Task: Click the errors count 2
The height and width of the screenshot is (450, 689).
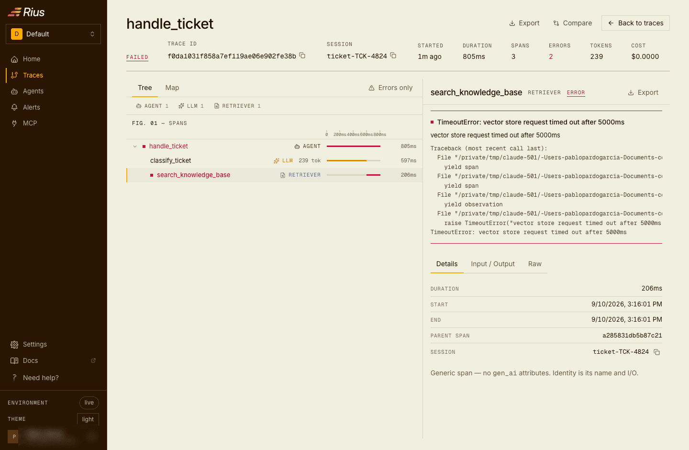Action: 551,56
